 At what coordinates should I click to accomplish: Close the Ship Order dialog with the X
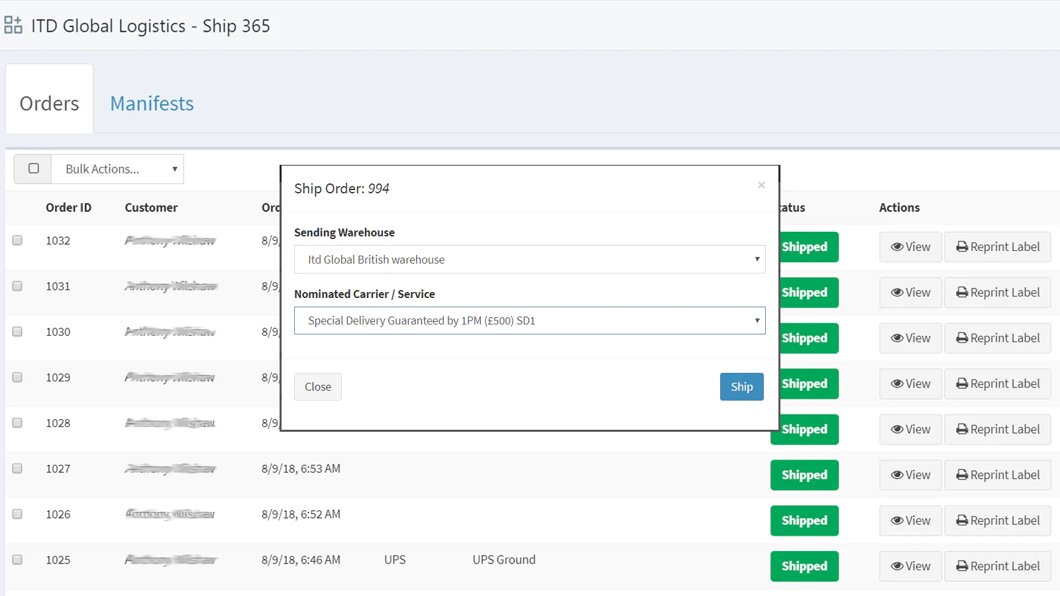[x=761, y=185]
